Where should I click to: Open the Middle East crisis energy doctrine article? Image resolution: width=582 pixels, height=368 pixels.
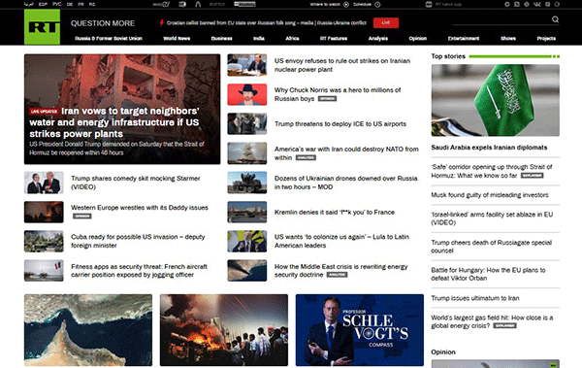pyautogui.click(x=340, y=271)
